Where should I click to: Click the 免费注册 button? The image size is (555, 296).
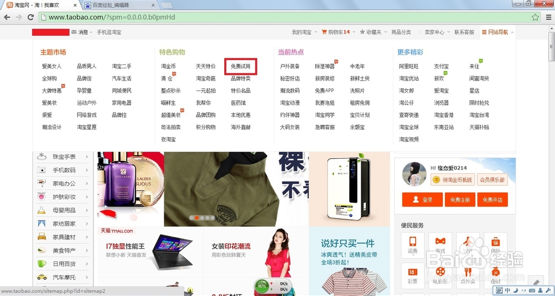pos(460,200)
